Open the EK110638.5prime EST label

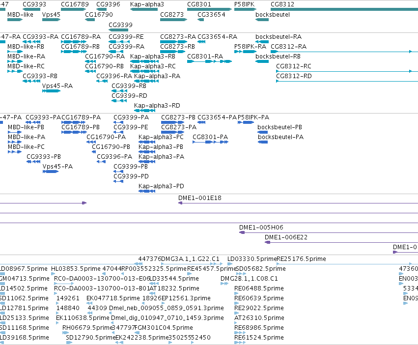[x=83, y=318]
